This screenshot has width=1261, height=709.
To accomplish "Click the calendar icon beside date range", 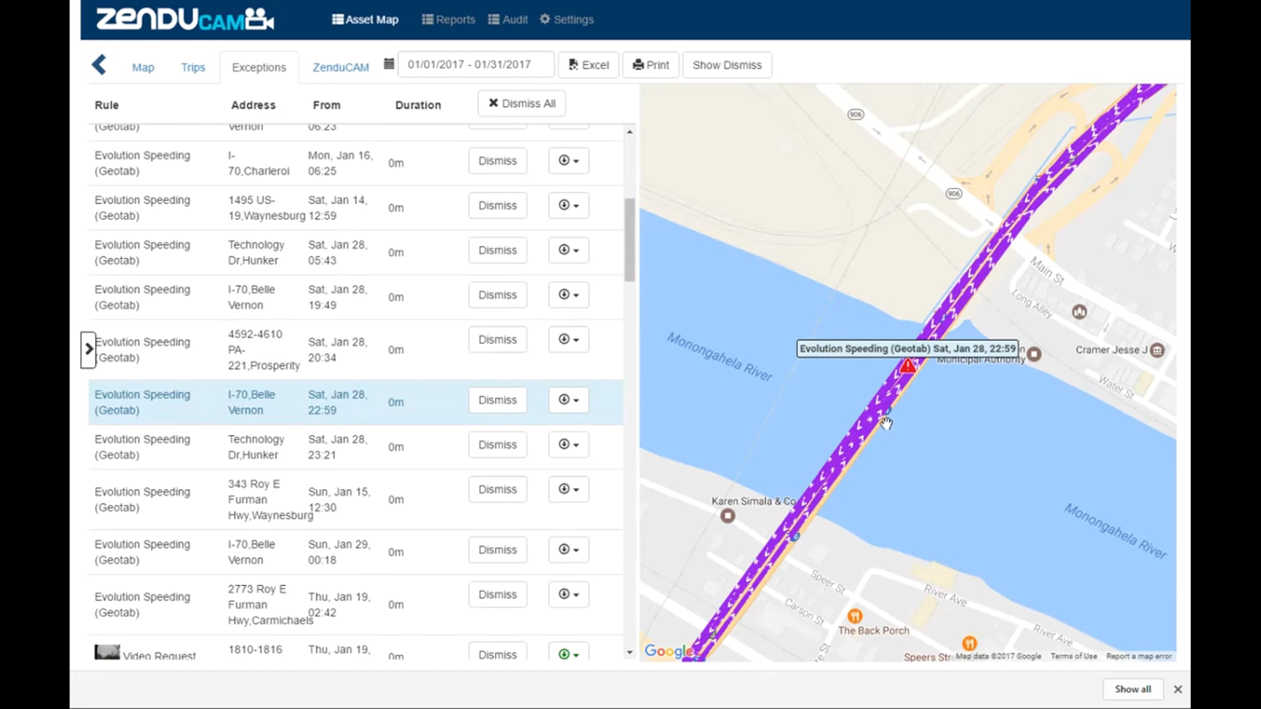I will (389, 64).
